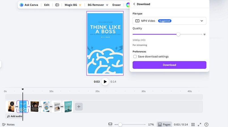Click the crown icon next to Magic BG

click(x=80, y=5)
